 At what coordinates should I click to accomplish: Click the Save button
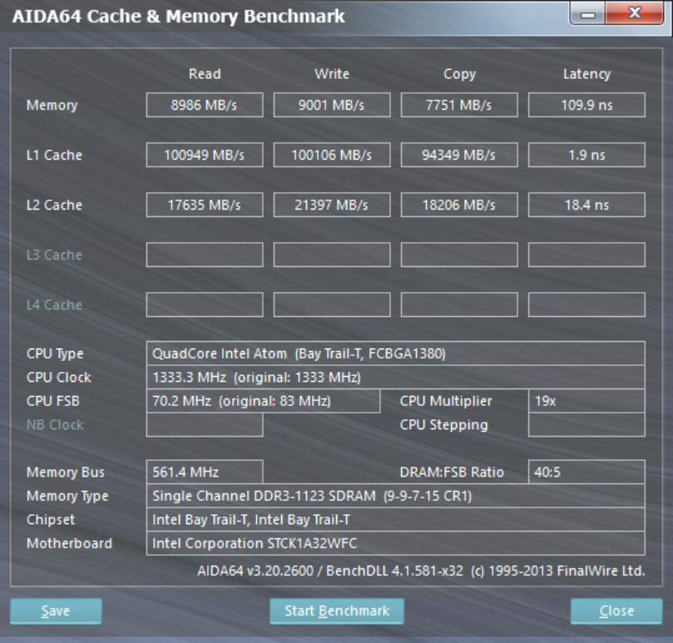[55, 611]
